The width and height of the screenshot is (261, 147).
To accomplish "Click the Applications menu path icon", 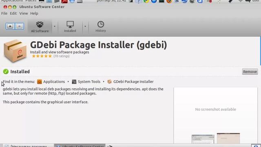I will click(40, 82).
